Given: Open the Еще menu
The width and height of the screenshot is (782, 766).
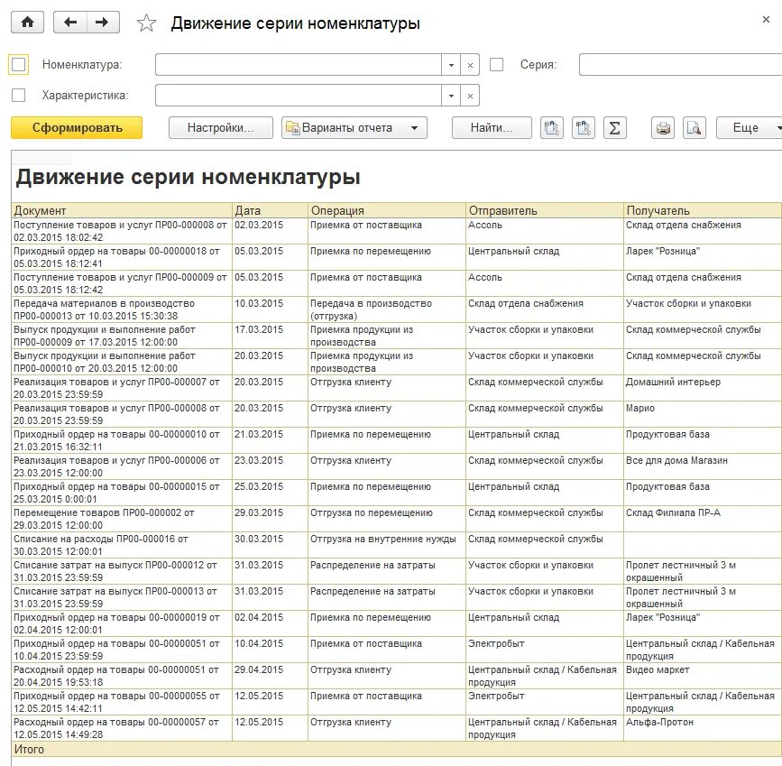Looking at the screenshot, I should (x=750, y=128).
